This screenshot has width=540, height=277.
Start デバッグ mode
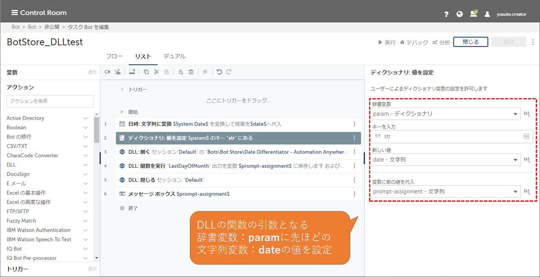coord(414,42)
